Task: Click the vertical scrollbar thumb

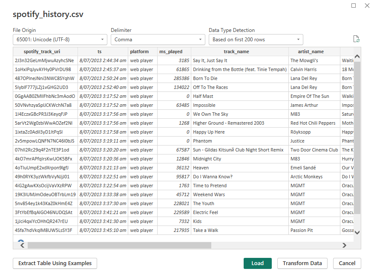Action: [357, 138]
